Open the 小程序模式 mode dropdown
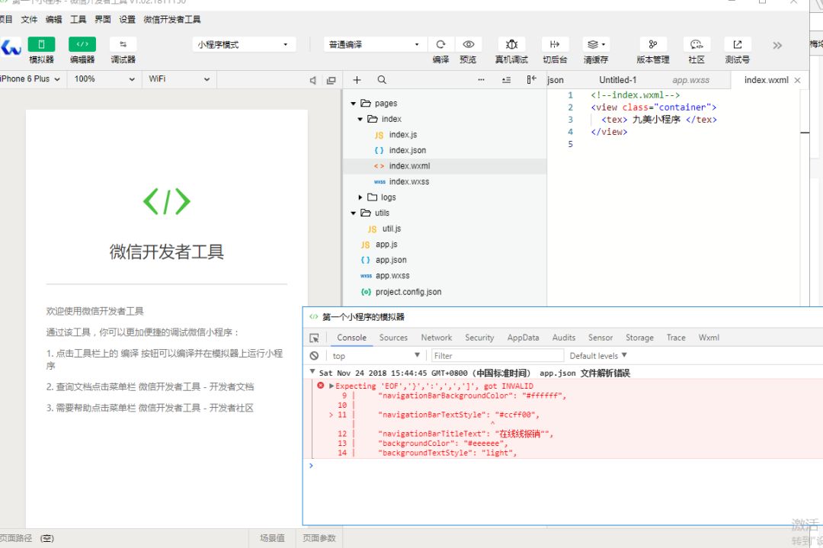This screenshot has width=823, height=548. point(244,45)
